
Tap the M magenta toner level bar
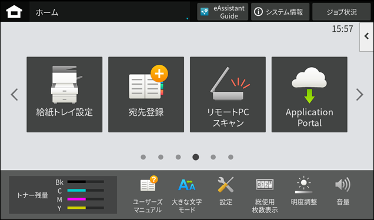coord(86,199)
